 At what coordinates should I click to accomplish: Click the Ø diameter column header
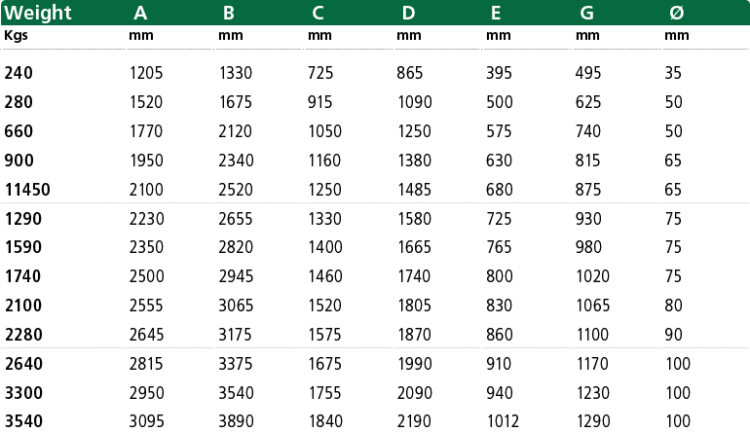(x=676, y=13)
